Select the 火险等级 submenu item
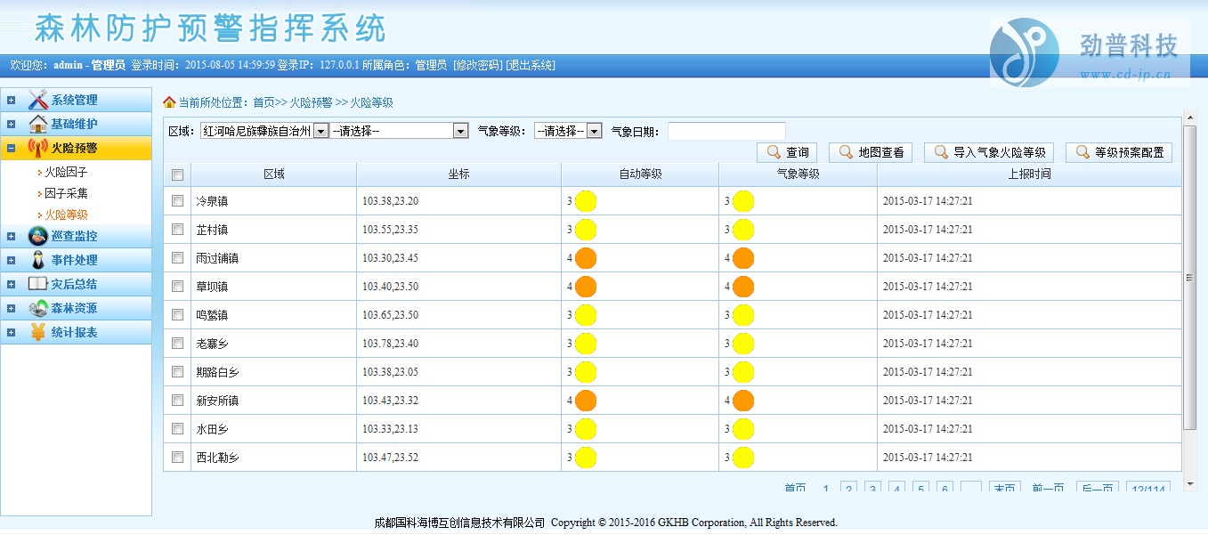The width and height of the screenshot is (1208, 535). 66,215
